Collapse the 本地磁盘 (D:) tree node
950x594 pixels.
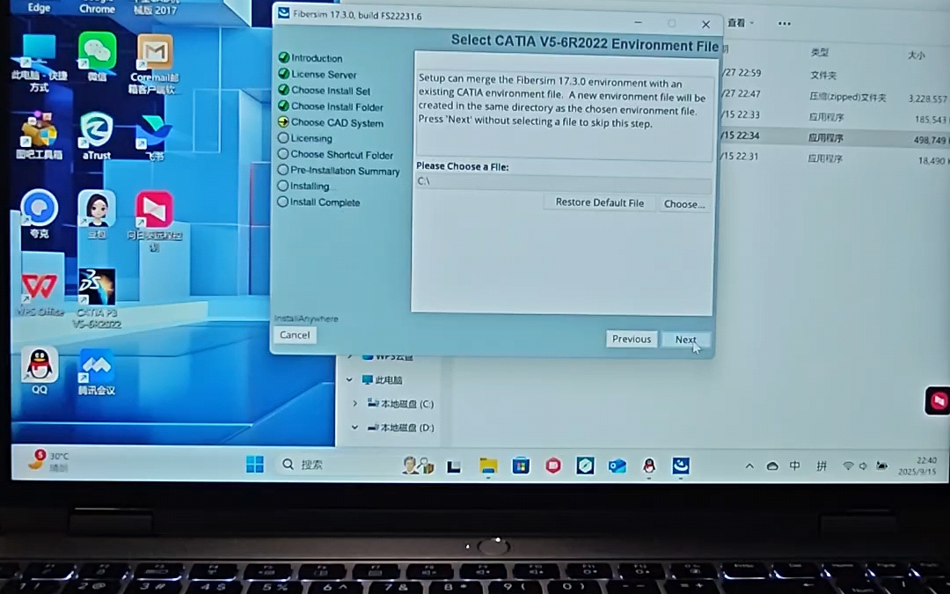[355, 428]
